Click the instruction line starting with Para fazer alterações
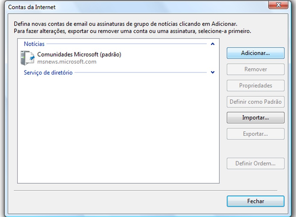 [132, 31]
